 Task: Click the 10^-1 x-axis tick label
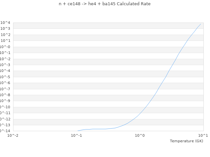click(x=76, y=135)
